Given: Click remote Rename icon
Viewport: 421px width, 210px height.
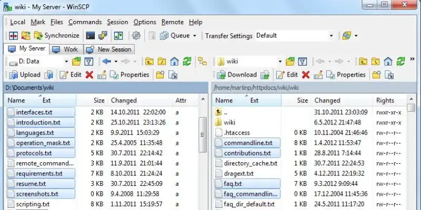Looking at the screenshot, I should click(x=318, y=75).
